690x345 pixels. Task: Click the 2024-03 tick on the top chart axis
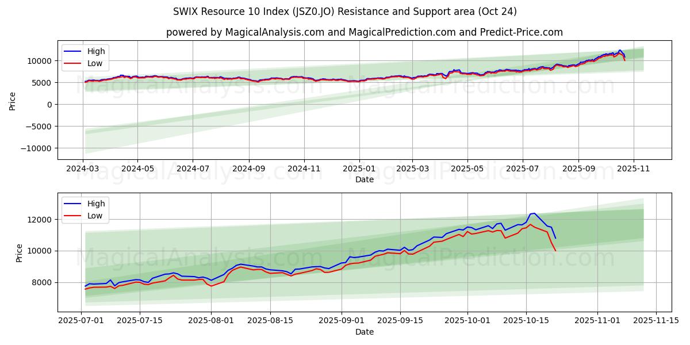[x=83, y=169]
